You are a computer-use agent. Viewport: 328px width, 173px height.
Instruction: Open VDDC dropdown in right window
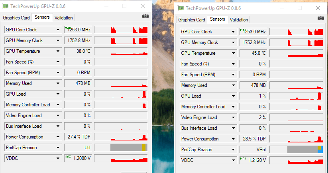(233, 160)
